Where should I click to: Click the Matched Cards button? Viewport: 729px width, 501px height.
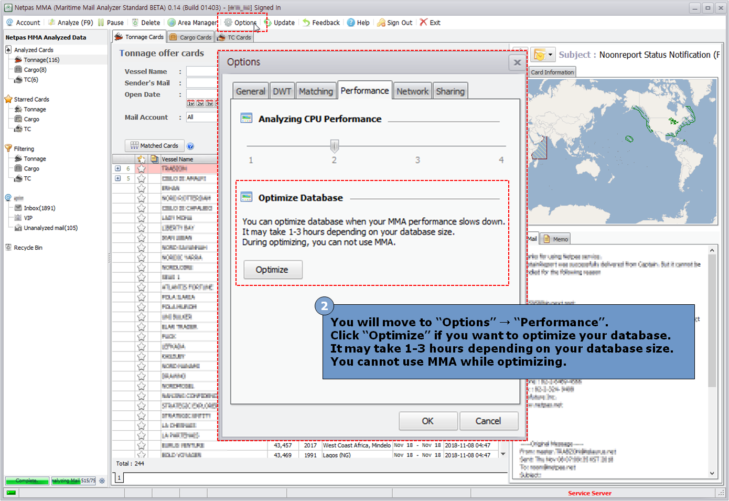(x=154, y=146)
